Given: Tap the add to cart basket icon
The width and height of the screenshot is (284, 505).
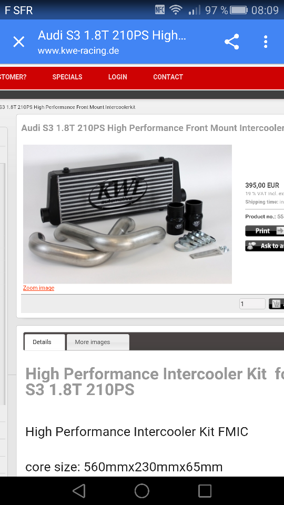Looking at the screenshot, I should [x=276, y=304].
